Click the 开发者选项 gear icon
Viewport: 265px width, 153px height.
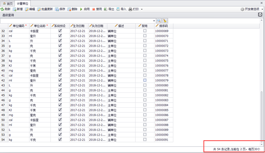[x=242, y=9]
